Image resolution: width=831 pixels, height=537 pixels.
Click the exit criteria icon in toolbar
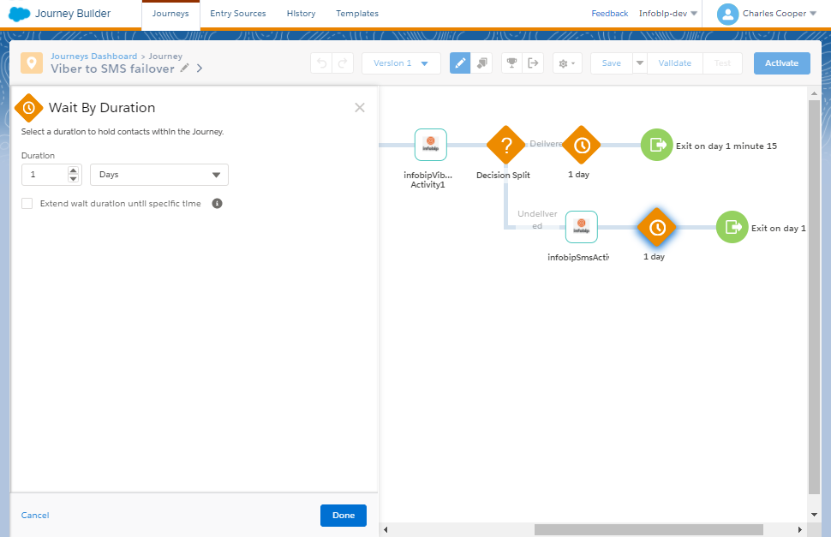coord(533,63)
